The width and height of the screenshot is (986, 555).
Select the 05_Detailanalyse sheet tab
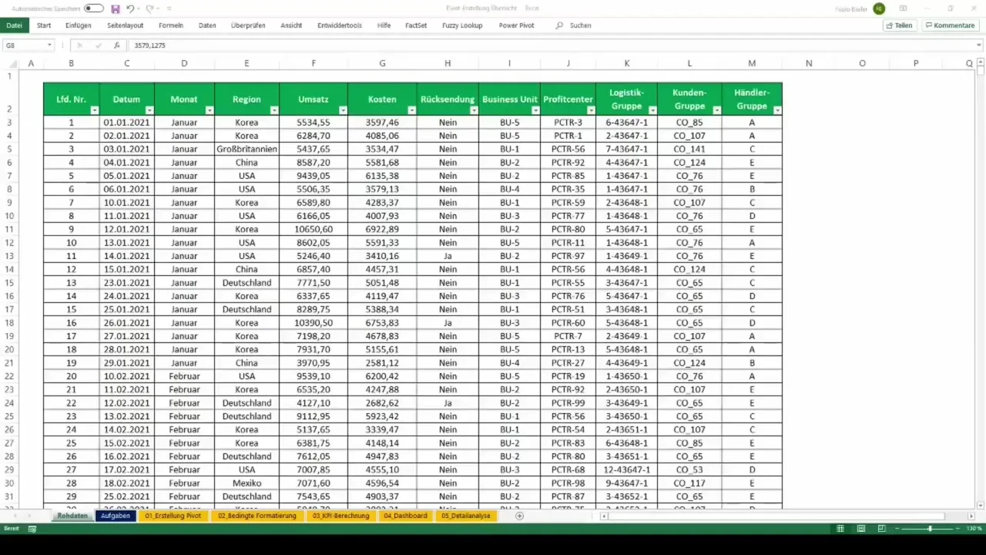(465, 516)
